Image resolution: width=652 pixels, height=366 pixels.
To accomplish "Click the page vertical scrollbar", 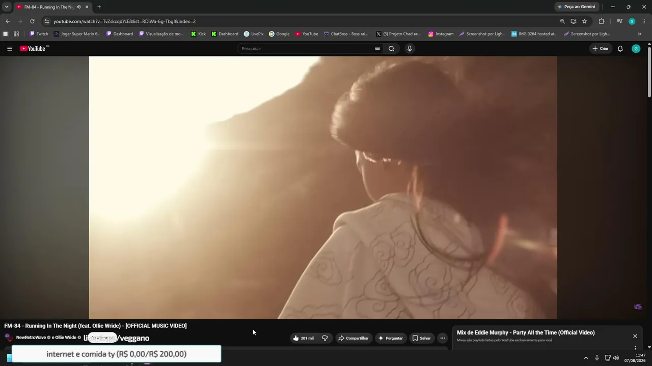I will point(649,72).
